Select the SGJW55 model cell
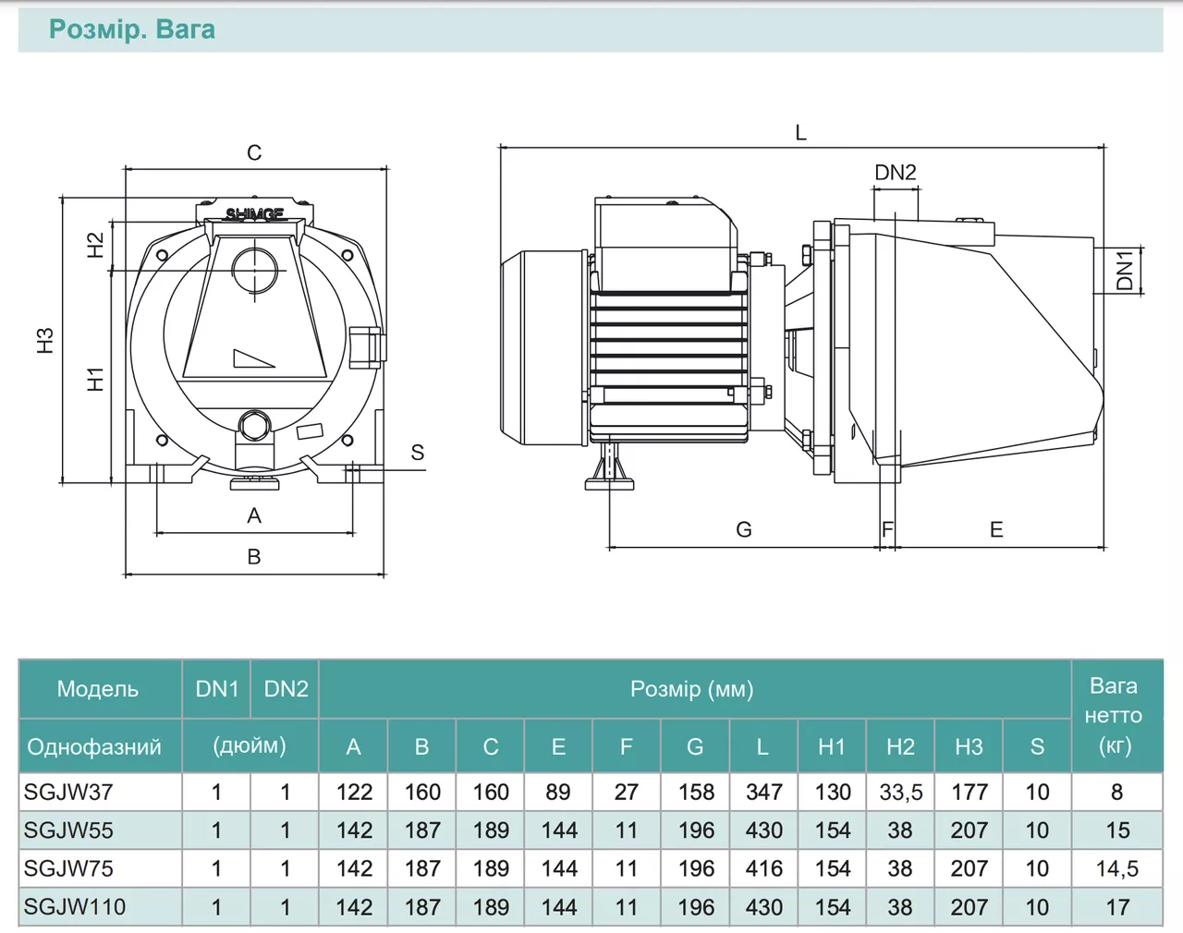Image resolution: width=1183 pixels, height=933 pixels. [x=68, y=830]
